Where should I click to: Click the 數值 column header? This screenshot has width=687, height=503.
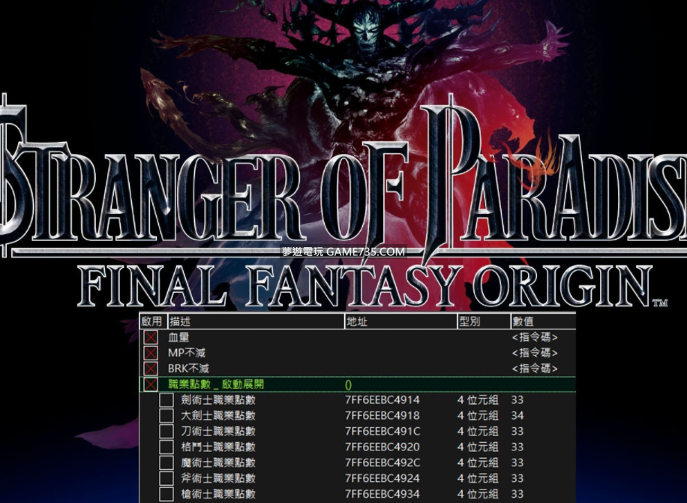(543, 321)
